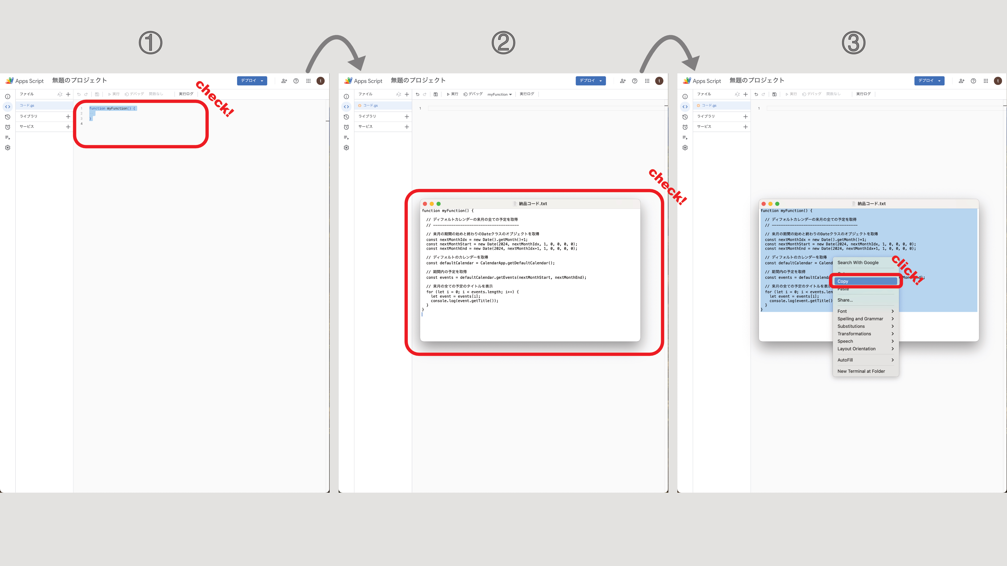The width and height of the screenshot is (1007, 566).
Task: Choose Search With Google menu entry
Action: (x=858, y=263)
